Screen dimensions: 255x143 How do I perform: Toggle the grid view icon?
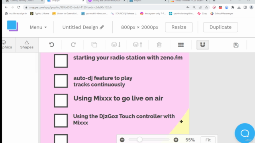(180, 45)
